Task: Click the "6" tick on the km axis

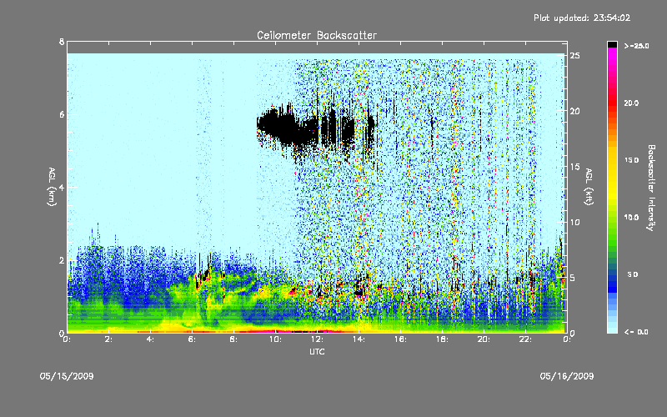Action: click(x=62, y=114)
